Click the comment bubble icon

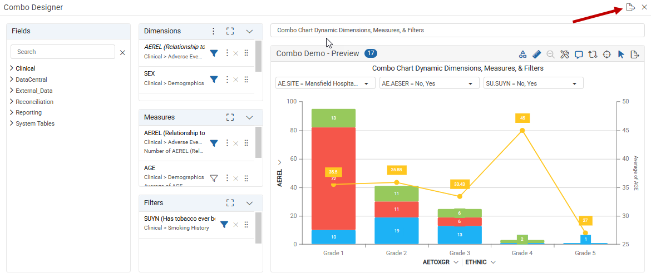click(579, 54)
